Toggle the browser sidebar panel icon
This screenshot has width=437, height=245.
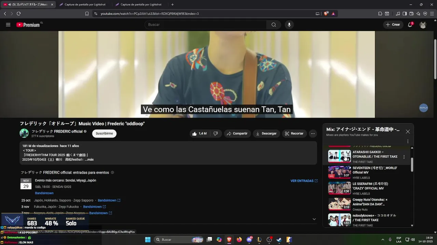pos(405,14)
